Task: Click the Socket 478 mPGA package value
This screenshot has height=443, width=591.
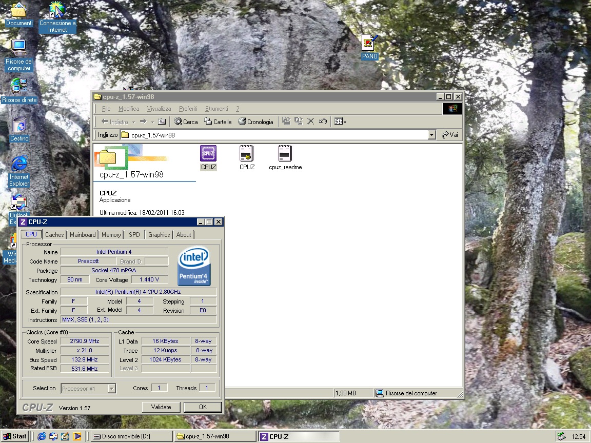Action: [x=114, y=270]
